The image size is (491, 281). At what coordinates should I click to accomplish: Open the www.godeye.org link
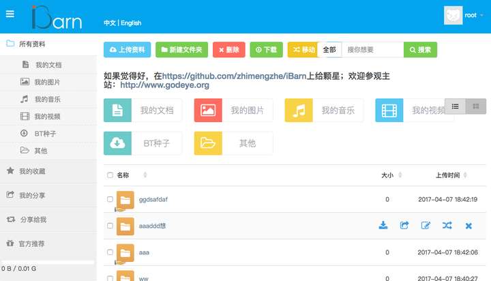(165, 85)
